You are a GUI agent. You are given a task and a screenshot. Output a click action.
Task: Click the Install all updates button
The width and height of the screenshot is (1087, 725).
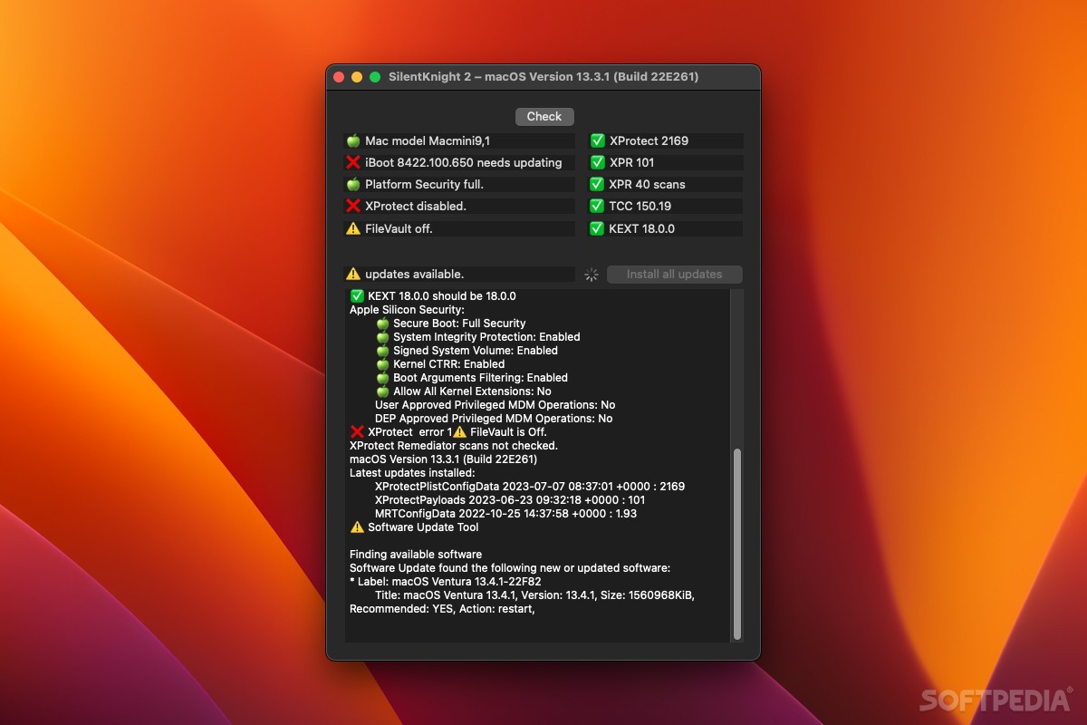click(674, 274)
